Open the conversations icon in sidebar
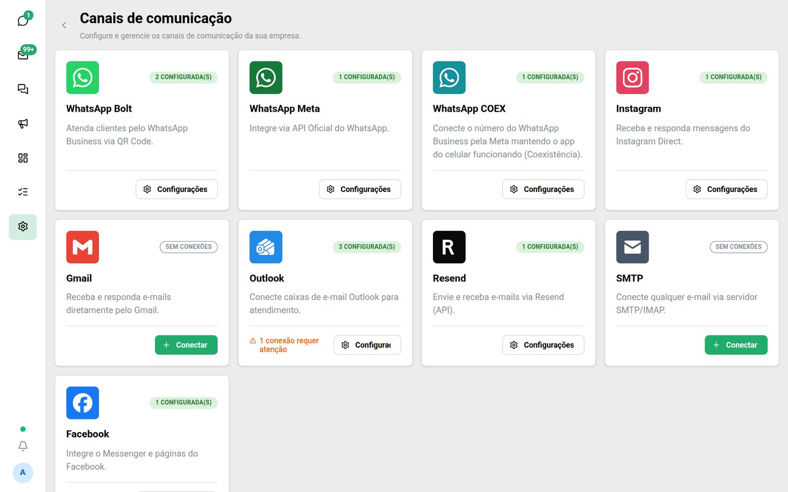The height and width of the screenshot is (492, 788). [23, 89]
